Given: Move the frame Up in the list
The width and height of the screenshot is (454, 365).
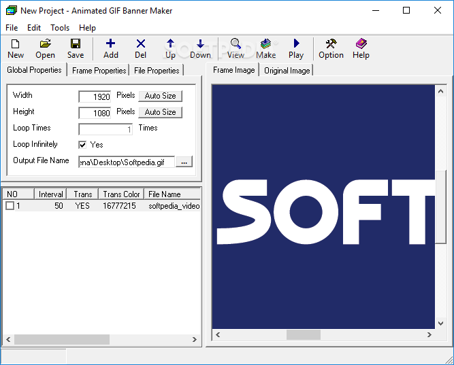Looking at the screenshot, I should (x=171, y=48).
